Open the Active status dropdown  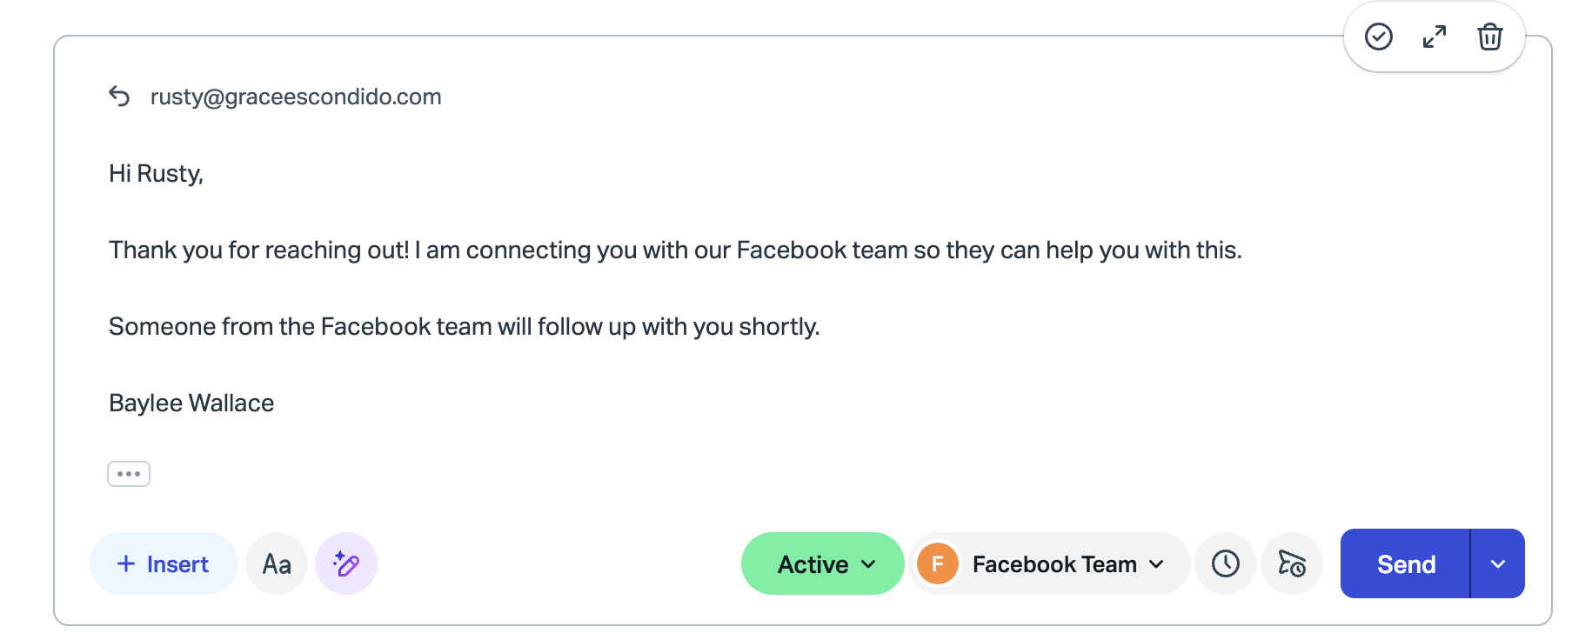click(x=823, y=563)
